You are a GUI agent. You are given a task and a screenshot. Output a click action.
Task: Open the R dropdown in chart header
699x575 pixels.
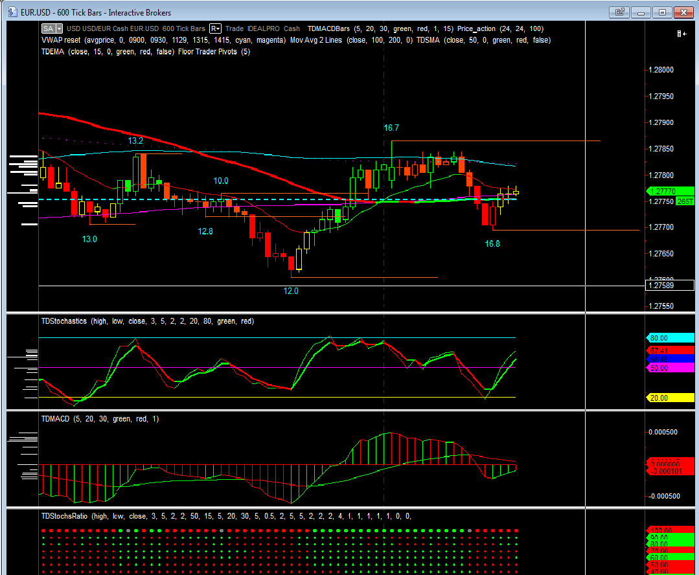pos(215,28)
